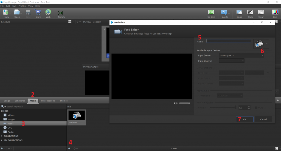Switch to the Scriptures tab
Image resolution: width=281 pixels, height=151 pixels.
20,101
